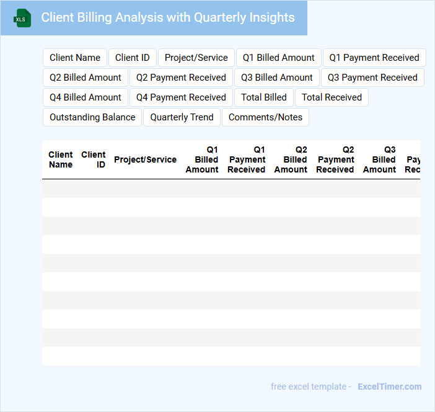Click the Project/Service tag
The image size is (435, 412).
point(196,58)
